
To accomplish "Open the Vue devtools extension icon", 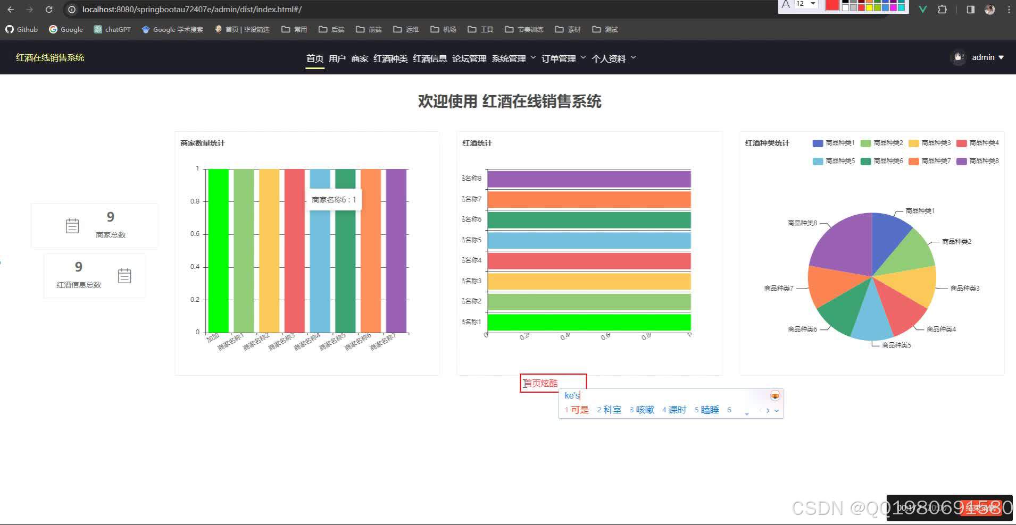I will (x=923, y=10).
